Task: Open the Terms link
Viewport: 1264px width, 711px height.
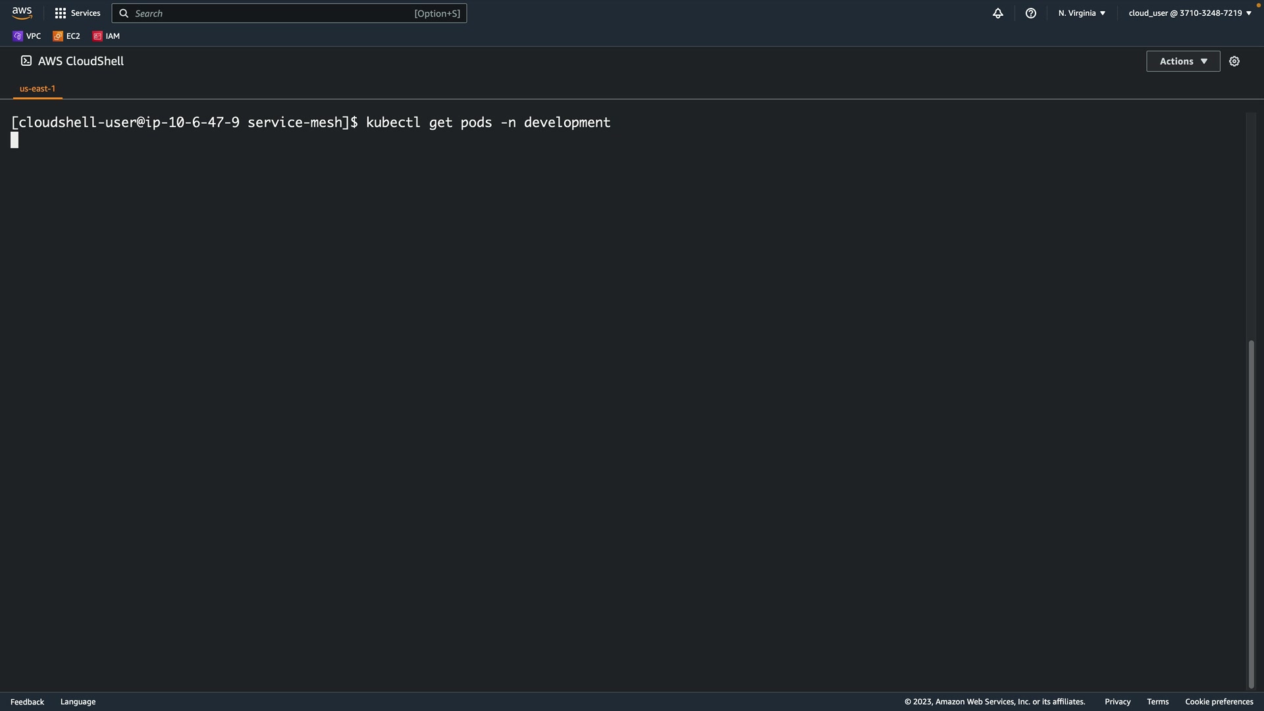Action: [1157, 702]
